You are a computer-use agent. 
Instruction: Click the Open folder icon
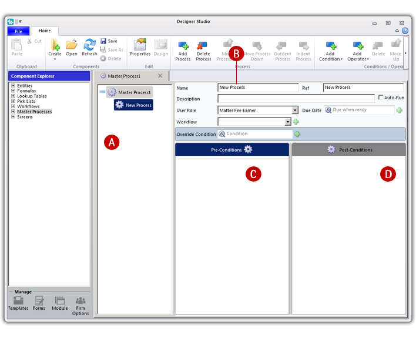(x=72, y=45)
